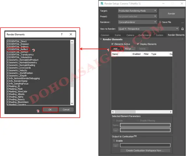Click the Render button in Render Setup
Screen dimensions: 186x156
click(172, 14)
